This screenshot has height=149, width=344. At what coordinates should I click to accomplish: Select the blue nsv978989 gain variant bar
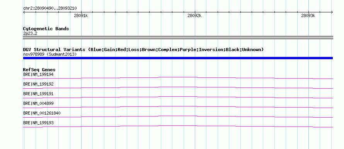(178, 58)
